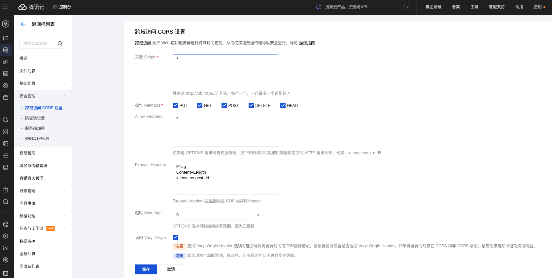552x278 pixels.
Task: Click the 取消 cancel button
Action: tap(171, 269)
